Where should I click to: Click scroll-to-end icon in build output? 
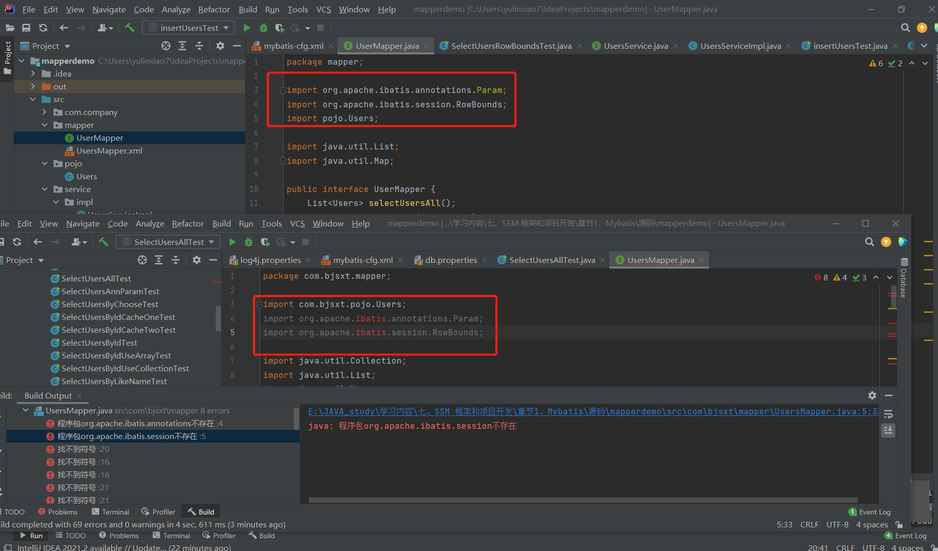pos(888,430)
